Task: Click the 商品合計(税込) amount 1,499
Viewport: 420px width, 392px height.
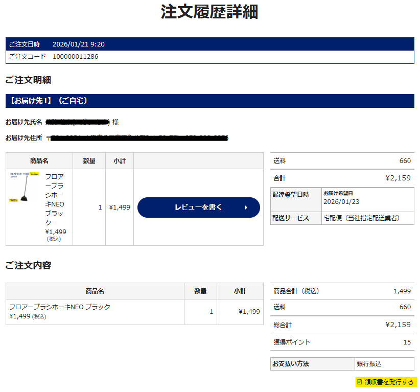Action: tap(402, 291)
